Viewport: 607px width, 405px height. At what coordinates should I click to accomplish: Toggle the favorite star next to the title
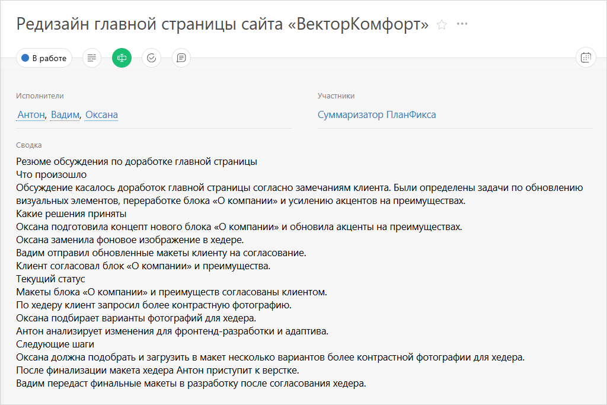click(x=441, y=24)
